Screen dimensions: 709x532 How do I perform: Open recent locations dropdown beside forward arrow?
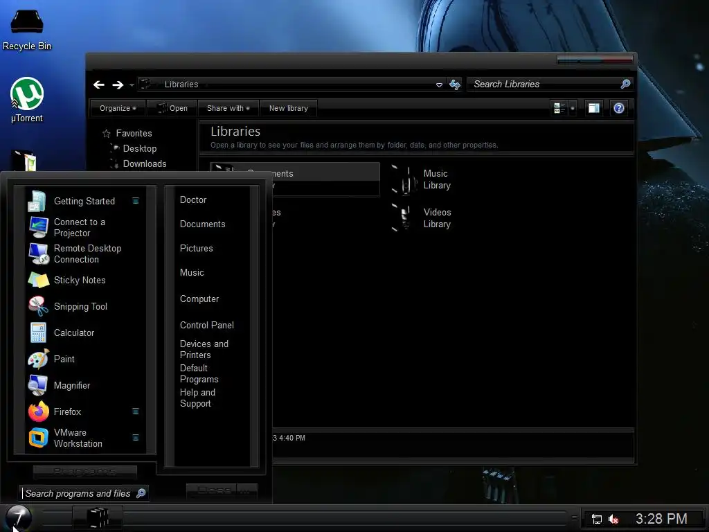pyautogui.click(x=132, y=85)
